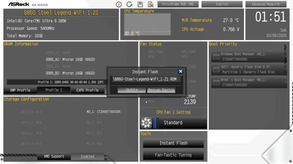Viewport: 293px width, 164px height.
Task: Click the AIO_PUMP 2139 reading
Action: [x=189, y=100]
